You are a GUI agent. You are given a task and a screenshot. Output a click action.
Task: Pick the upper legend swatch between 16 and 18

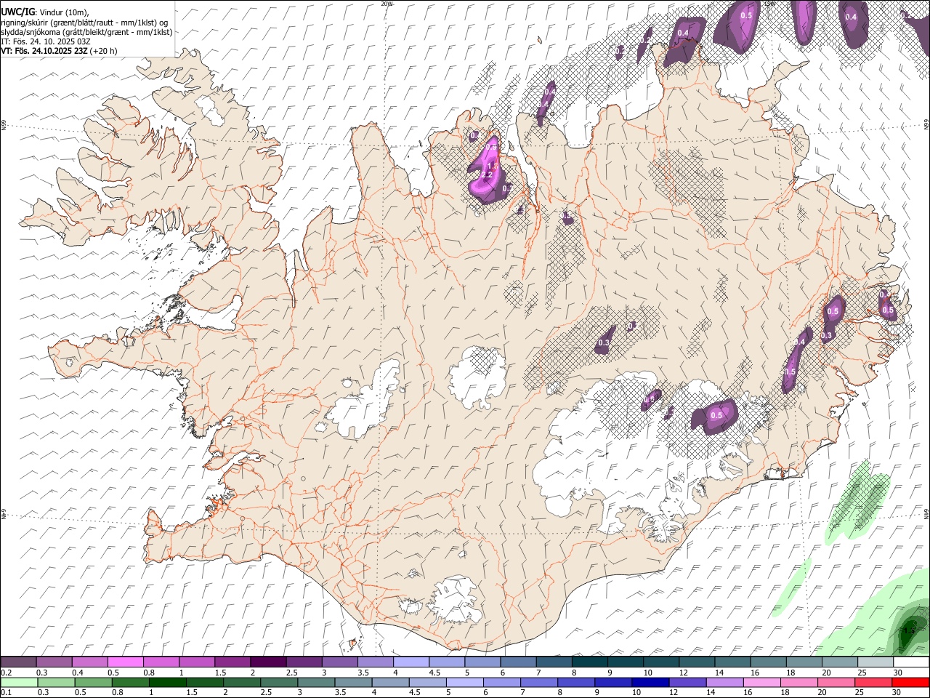(768, 662)
